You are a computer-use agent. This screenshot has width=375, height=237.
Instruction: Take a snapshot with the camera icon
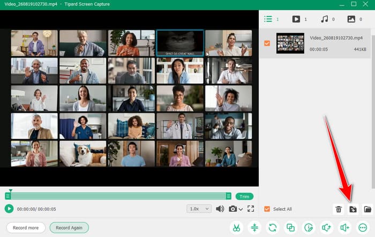[232, 209]
